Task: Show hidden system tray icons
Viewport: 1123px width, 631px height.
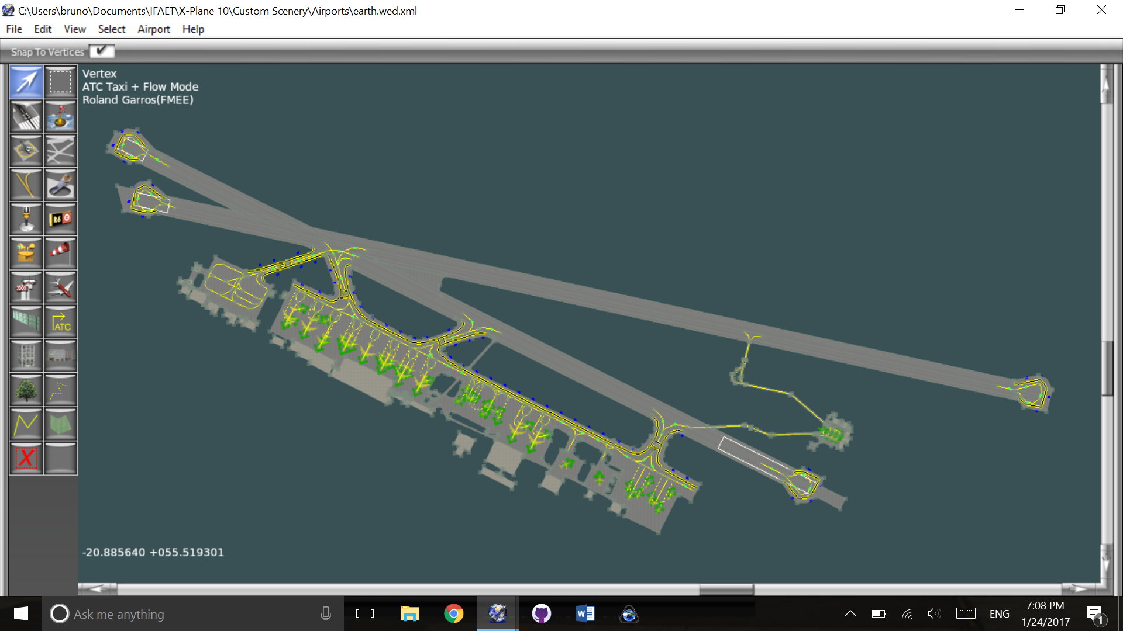Action: click(850, 613)
